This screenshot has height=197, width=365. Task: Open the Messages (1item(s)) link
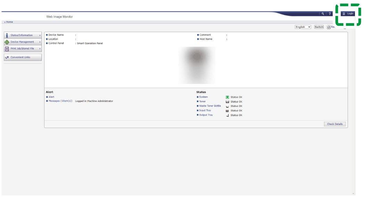point(60,101)
